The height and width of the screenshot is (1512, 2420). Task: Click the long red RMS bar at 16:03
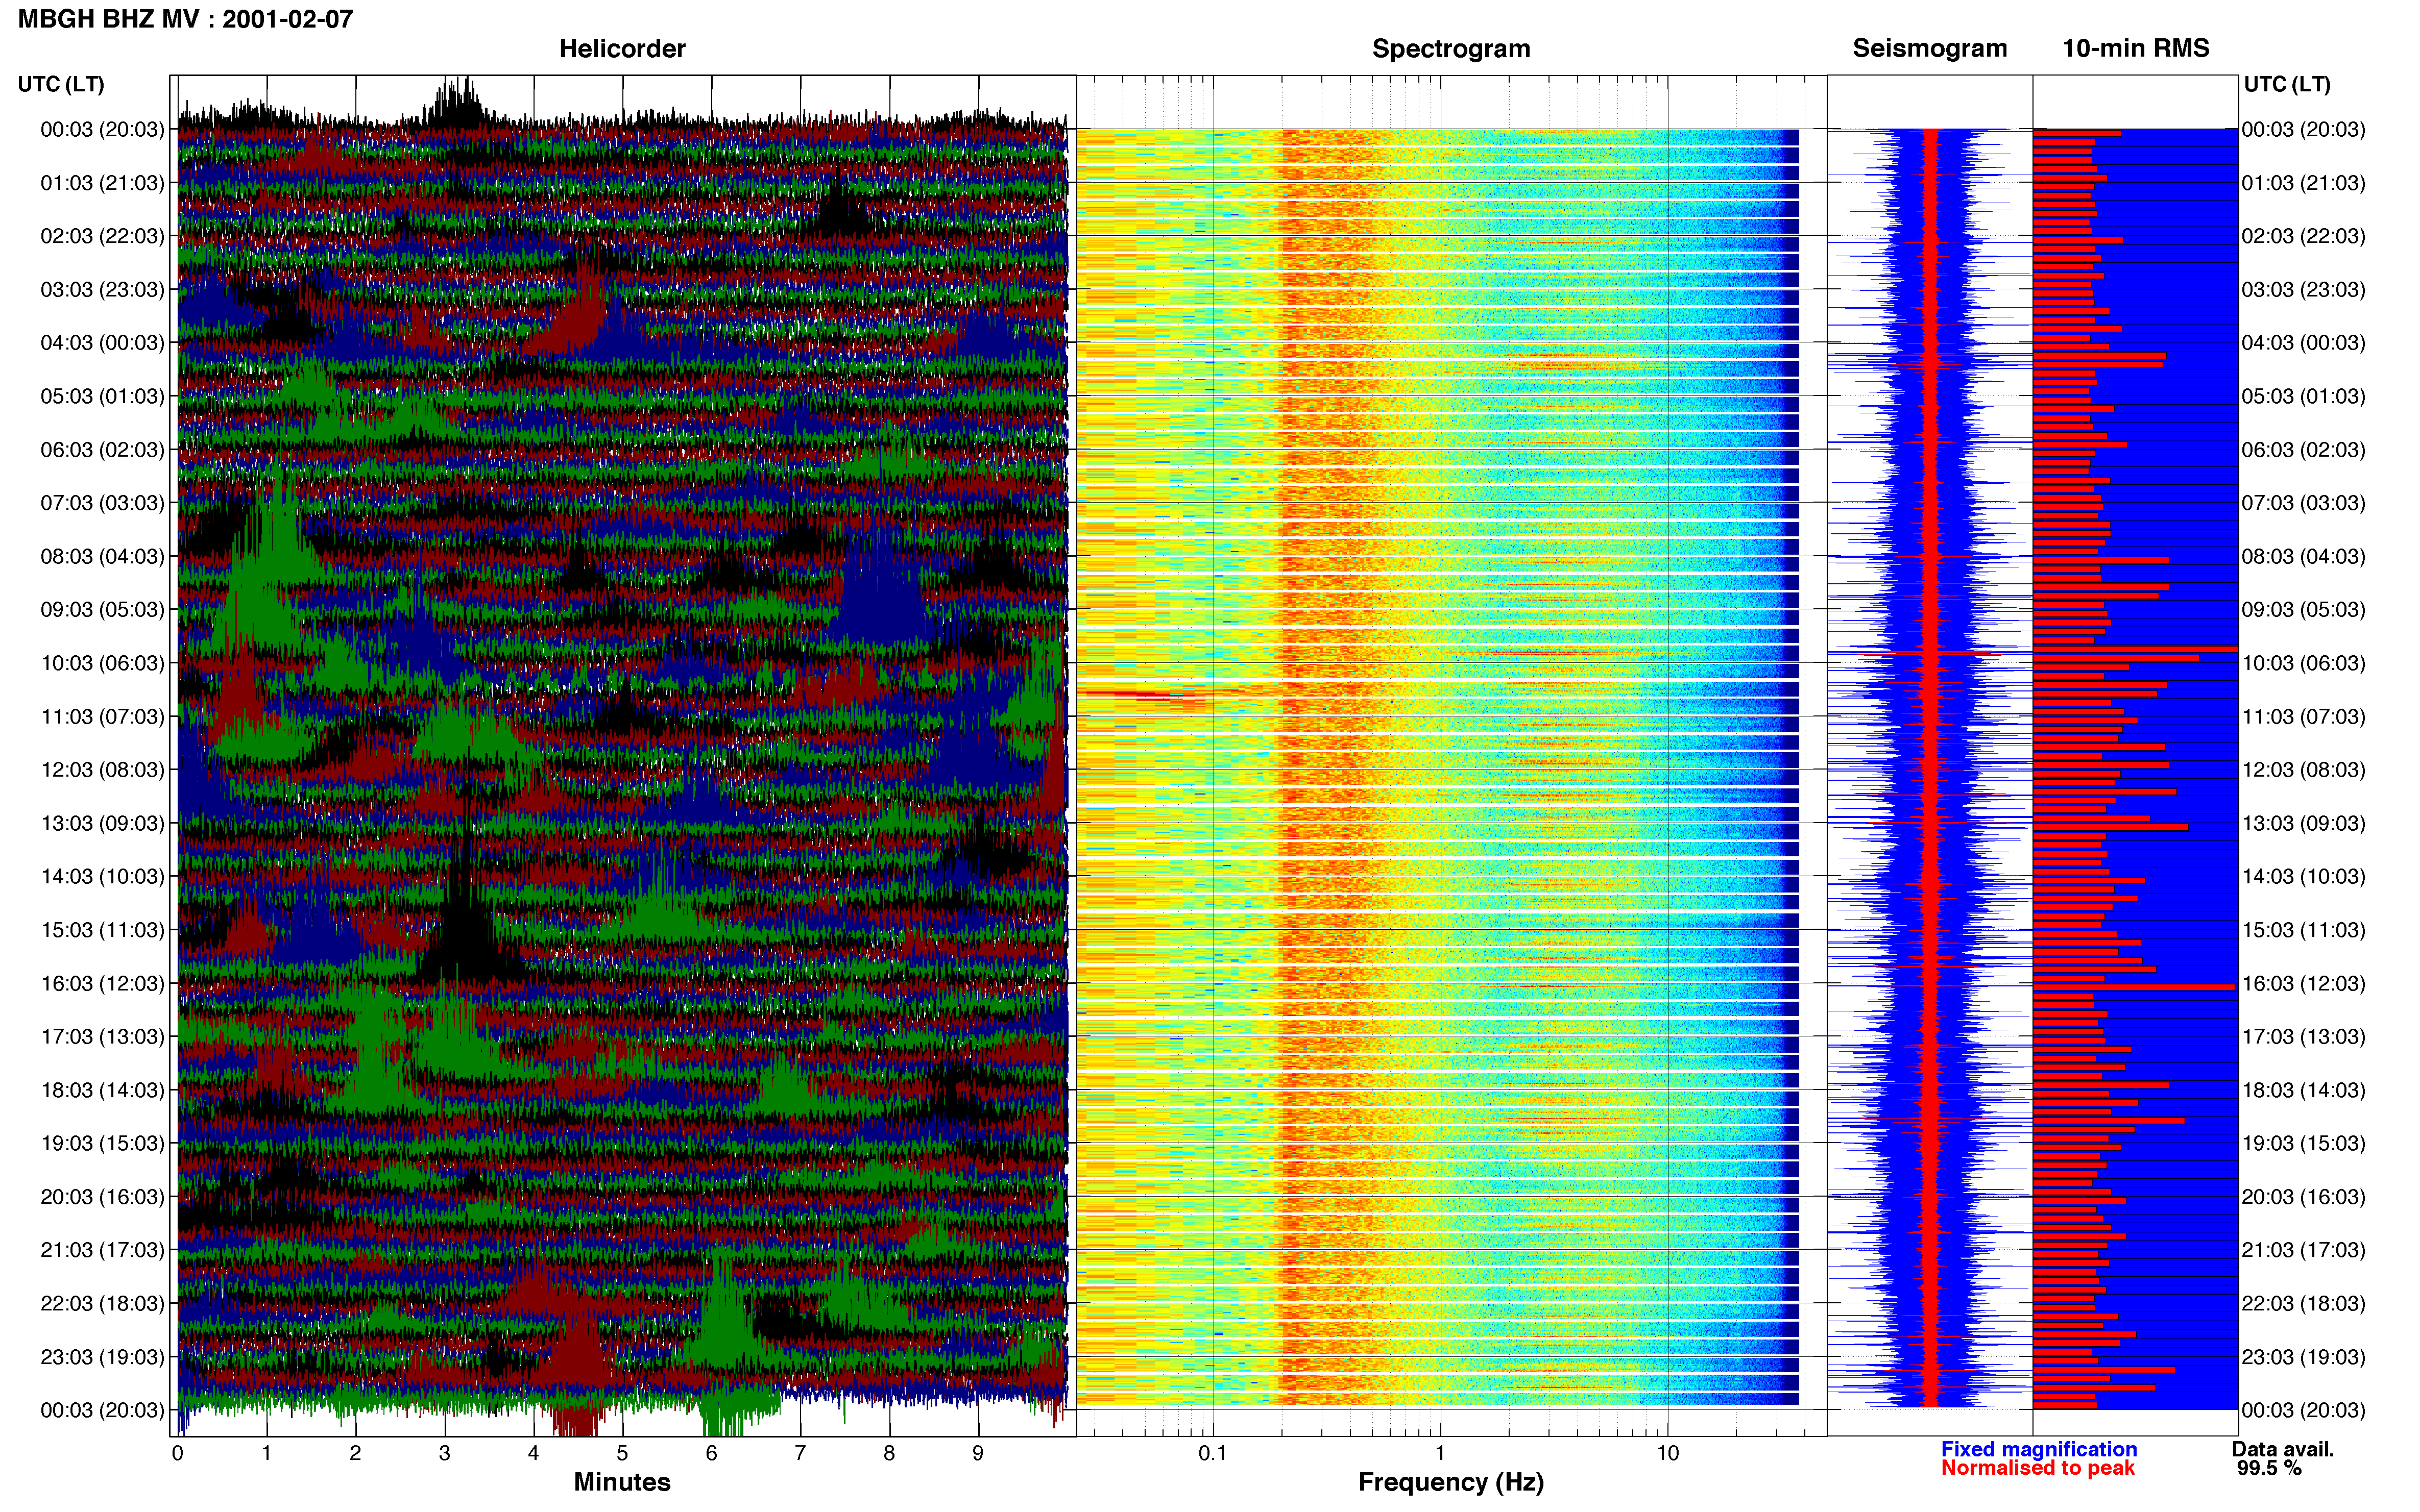[2134, 987]
